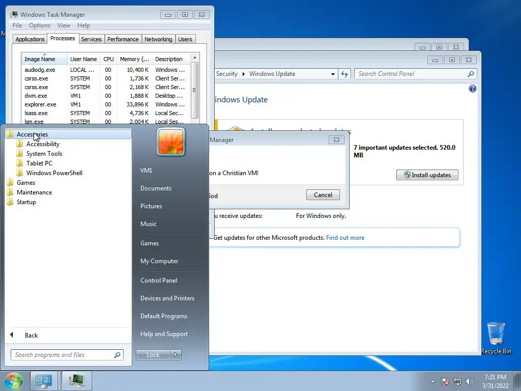Click Cancel in the dialog

click(x=323, y=195)
